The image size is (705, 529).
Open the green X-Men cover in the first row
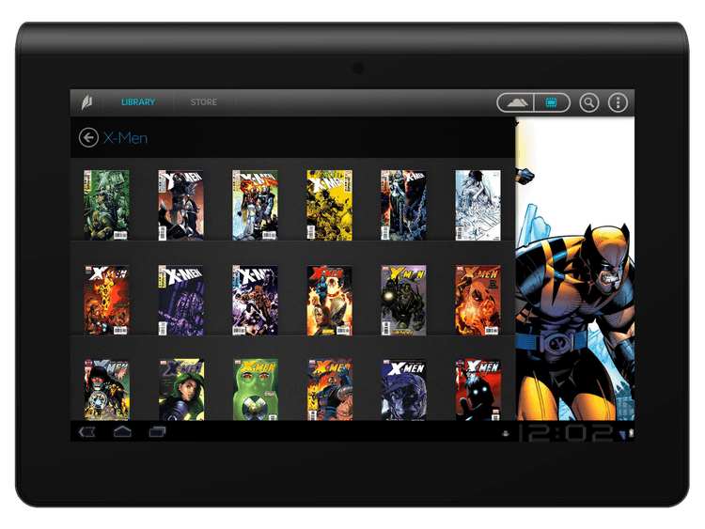pyautogui.click(x=106, y=205)
